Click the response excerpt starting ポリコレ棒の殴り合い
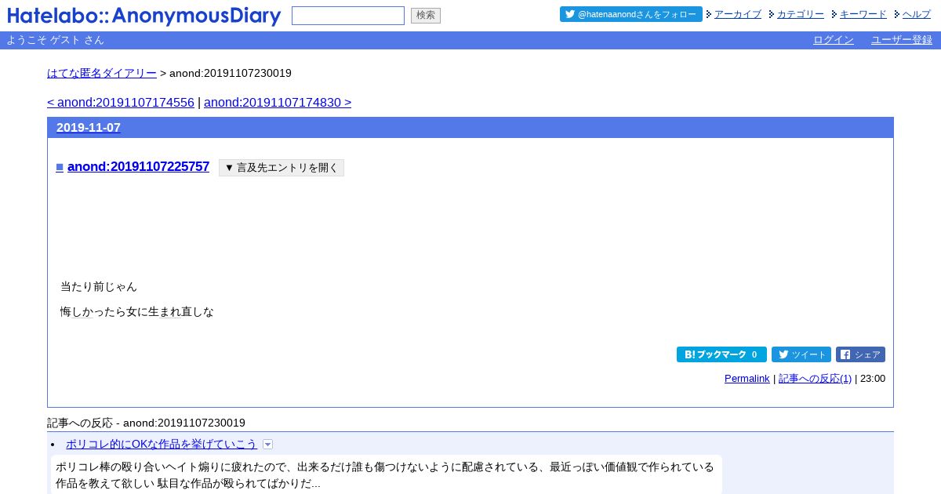This screenshot has height=494, width=941. point(386,475)
